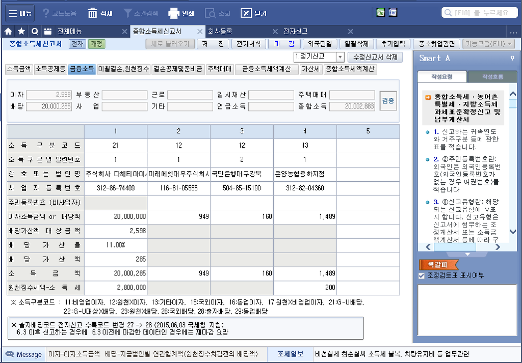Screen dimensions: 522x363
Task: Click the pin icon on Smart A panel
Action: [512, 58]
